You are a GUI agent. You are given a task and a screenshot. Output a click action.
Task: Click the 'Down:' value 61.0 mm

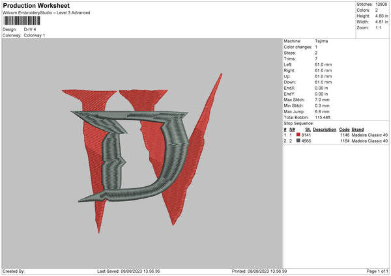pos(323,82)
